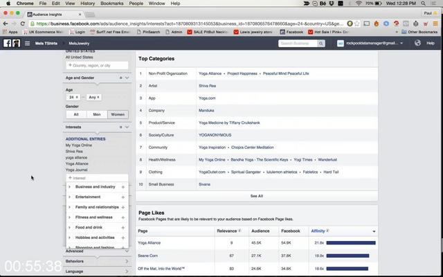This screenshot has width=443, height=277.
Task: Expand the Entertainment category arrow
Action: 69,197
